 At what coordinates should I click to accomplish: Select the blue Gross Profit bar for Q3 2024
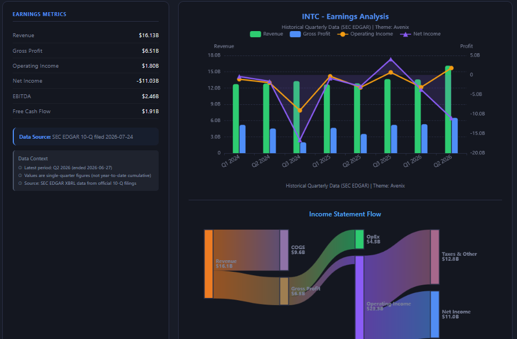(x=303, y=148)
